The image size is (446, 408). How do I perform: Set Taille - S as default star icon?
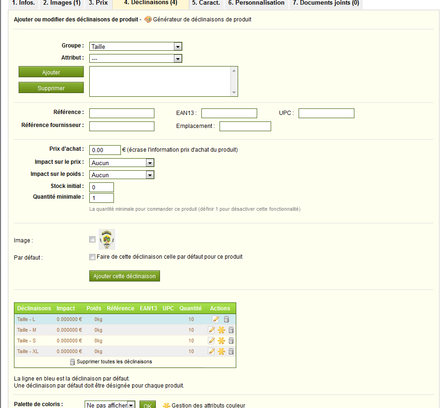click(221, 341)
